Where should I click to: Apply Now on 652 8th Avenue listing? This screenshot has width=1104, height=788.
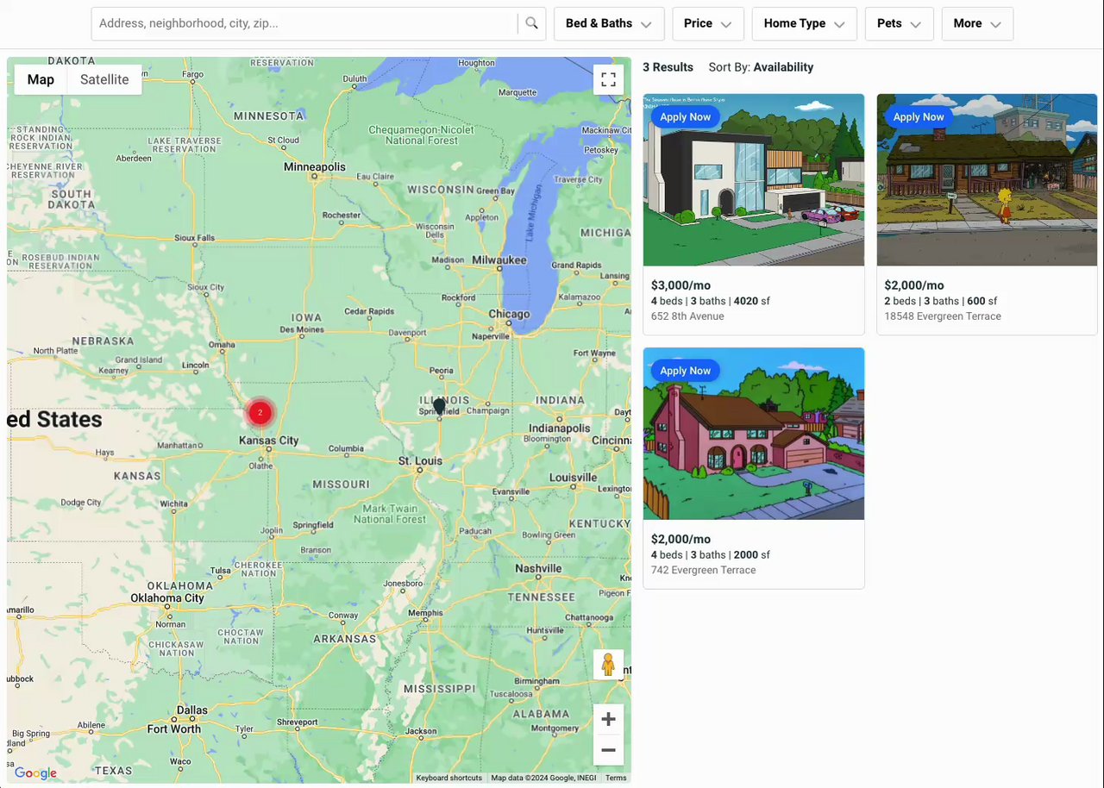click(x=686, y=117)
